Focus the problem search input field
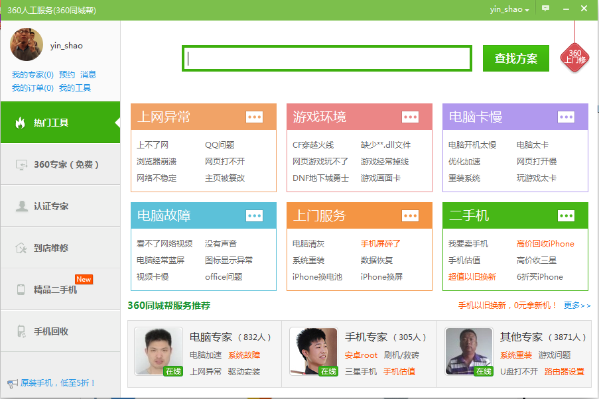 [327, 58]
